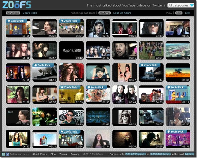
Task: Click the Zoofs logo
Action: click(17, 5)
